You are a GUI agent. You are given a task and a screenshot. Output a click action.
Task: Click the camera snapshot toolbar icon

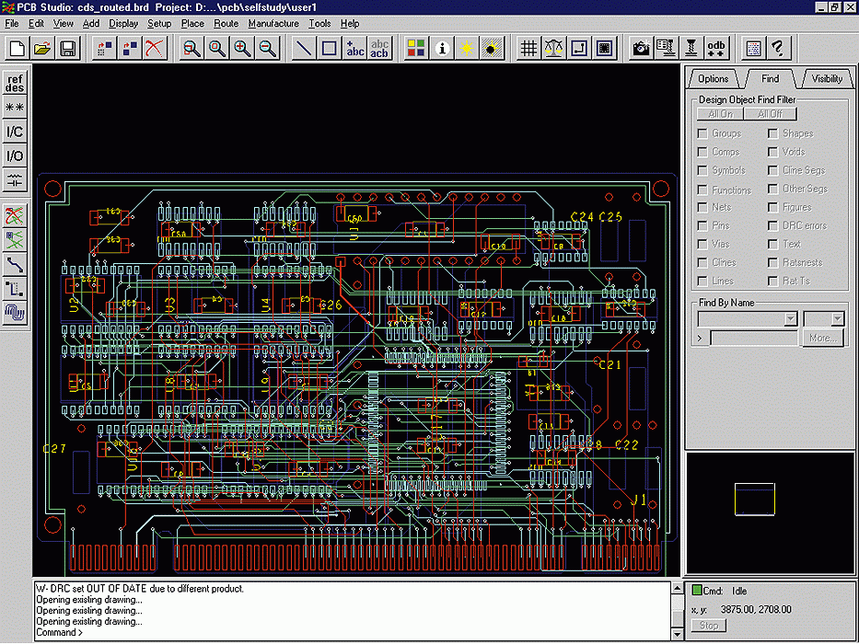(641, 48)
